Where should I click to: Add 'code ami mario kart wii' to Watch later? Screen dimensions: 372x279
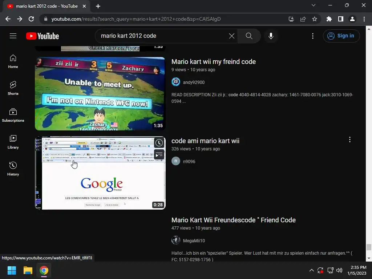tap(159, 143)
